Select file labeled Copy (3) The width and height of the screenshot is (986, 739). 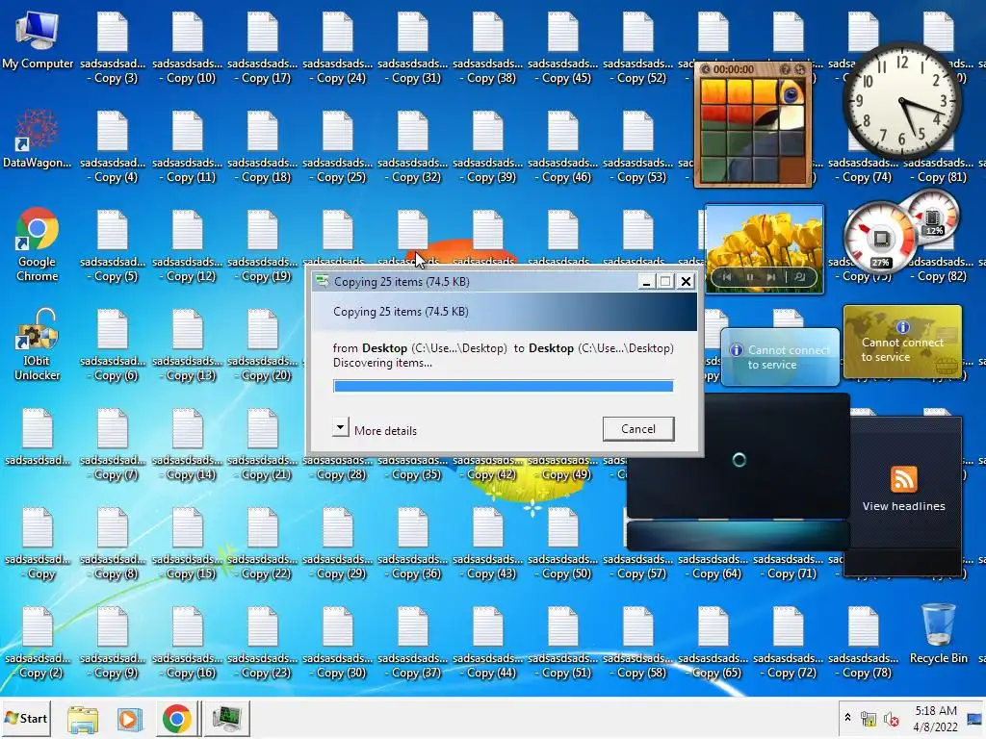(x=113, y=49)
